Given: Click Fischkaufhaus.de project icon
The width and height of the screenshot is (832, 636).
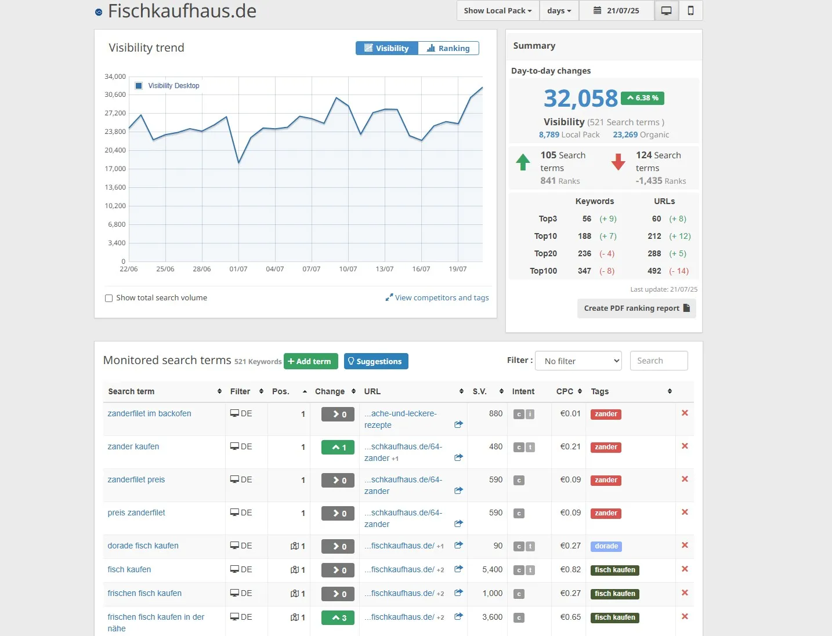Looking at the screenshot, I should point(99,12).
